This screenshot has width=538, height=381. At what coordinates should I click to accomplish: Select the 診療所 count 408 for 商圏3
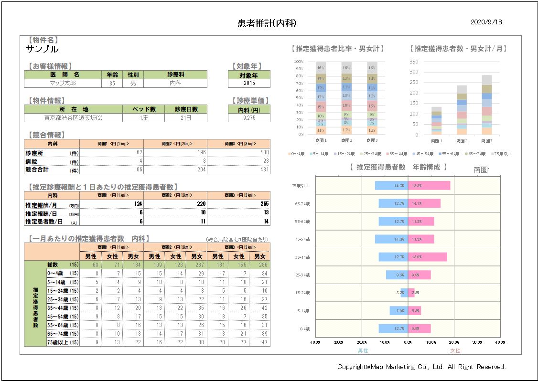pyautogui.click(x=265, y=152)
